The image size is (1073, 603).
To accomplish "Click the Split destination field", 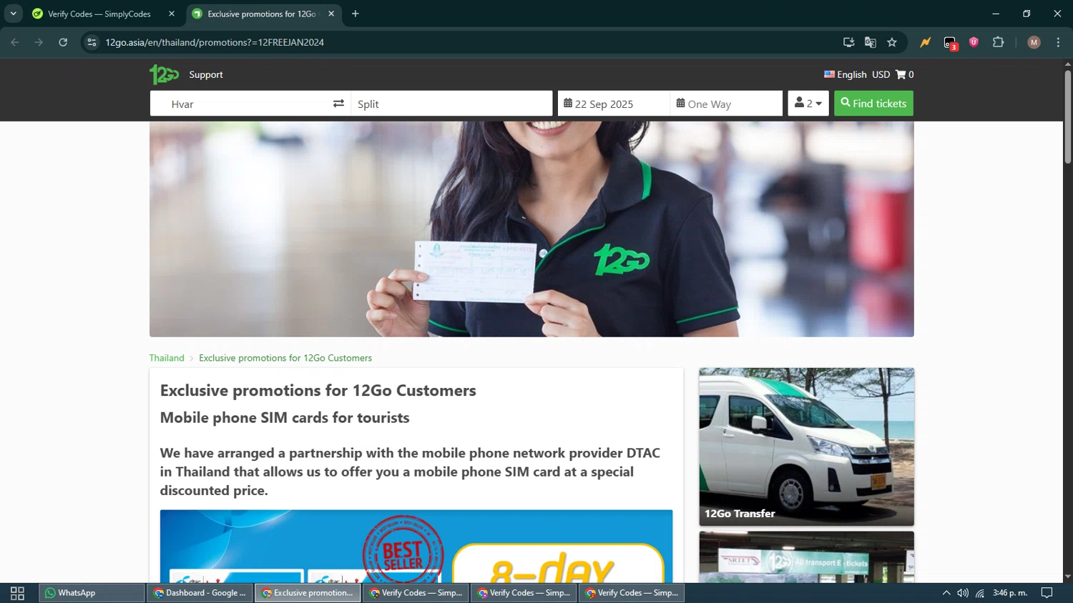I will (451, 103).
